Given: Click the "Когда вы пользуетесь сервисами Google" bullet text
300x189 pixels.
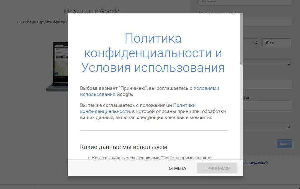Looking at the screenshot, I should point(152,158).
